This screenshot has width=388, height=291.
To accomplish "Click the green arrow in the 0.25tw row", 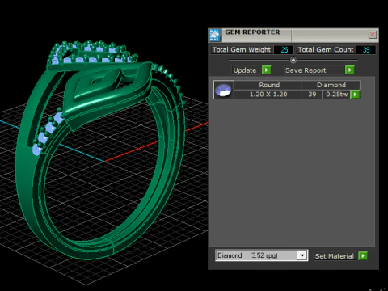I will 355,95.
